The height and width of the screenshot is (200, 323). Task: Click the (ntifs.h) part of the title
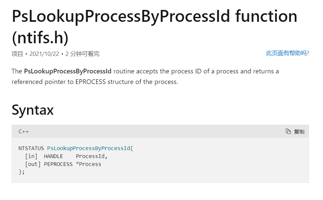pos(40,38)
